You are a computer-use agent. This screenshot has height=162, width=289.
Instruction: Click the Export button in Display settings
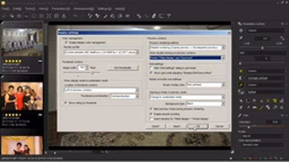coord(155,126)
